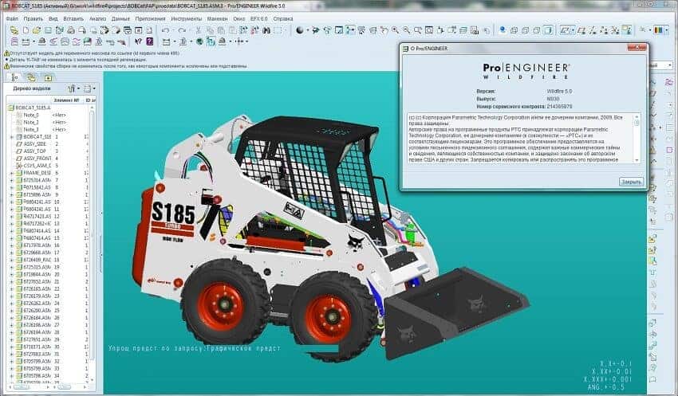This screenshot has width=678, height=396.
Task: Select CSYS_ASM coordinate system in tree
Action: (x=34, y=166)
